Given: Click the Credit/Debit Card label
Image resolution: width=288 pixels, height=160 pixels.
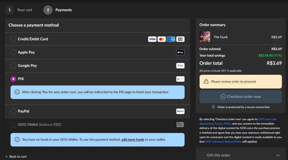Looking at the screenshot, I should click(x=33, y=39).
